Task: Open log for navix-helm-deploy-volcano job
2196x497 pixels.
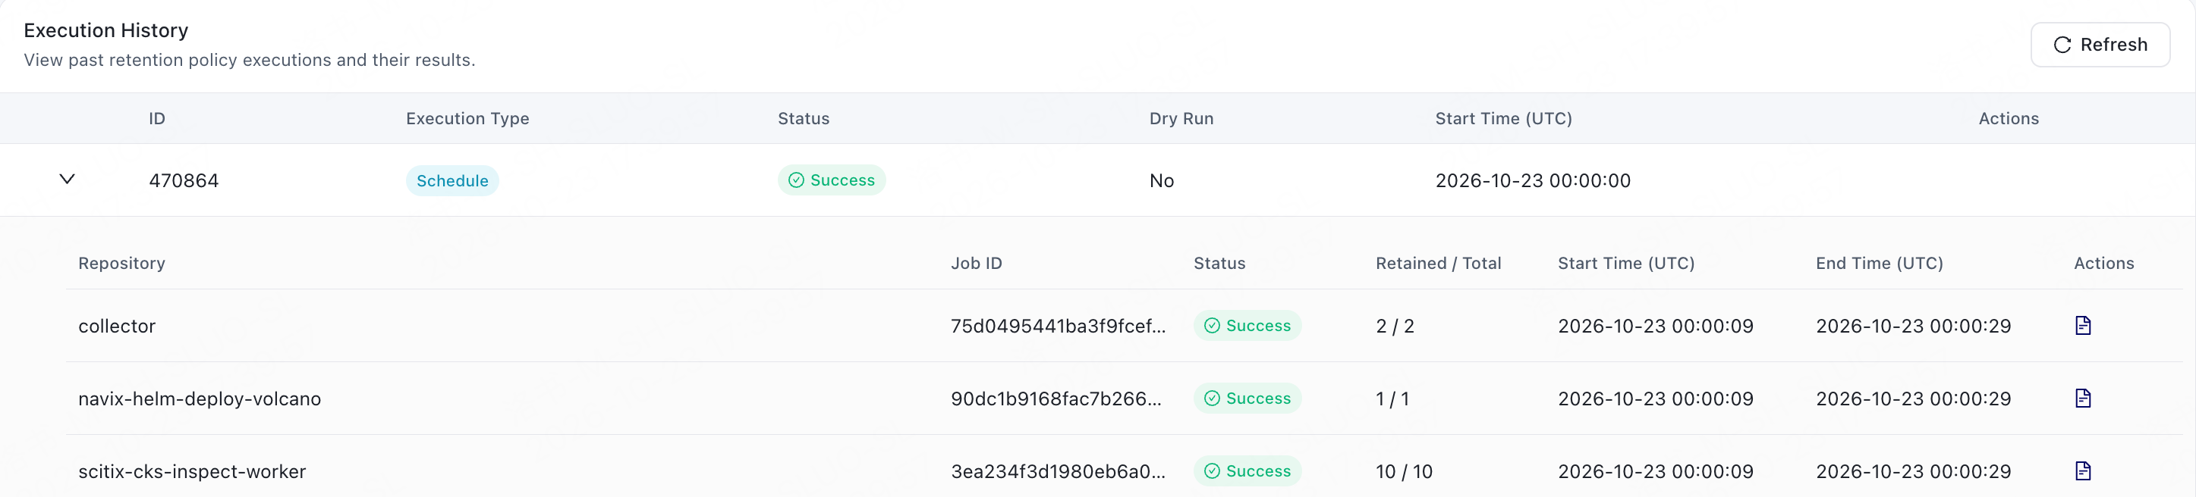Action: pyautogui.click(x=2083, y=398)
